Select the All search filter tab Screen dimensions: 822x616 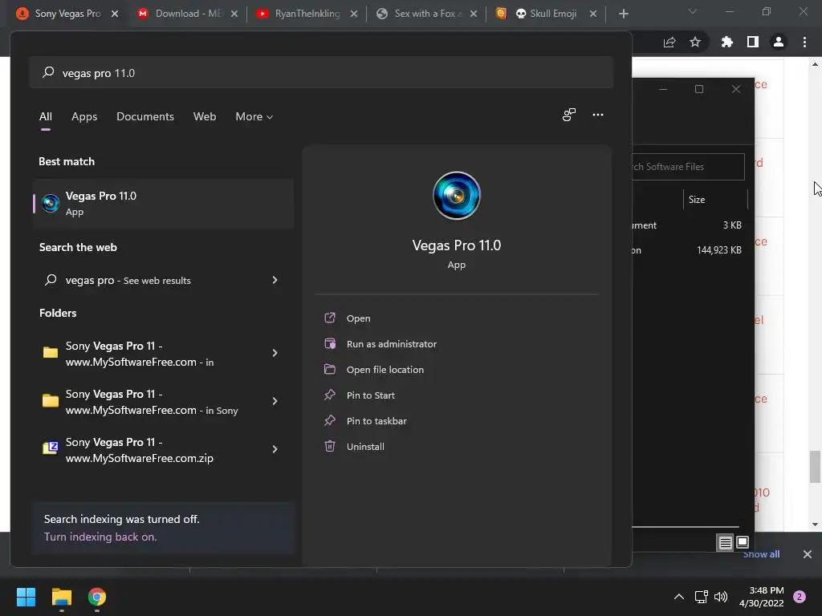coord(46,116)
